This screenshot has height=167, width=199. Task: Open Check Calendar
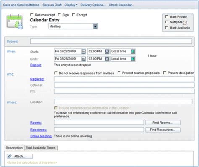pyautogui.click(x=121, y=5)
